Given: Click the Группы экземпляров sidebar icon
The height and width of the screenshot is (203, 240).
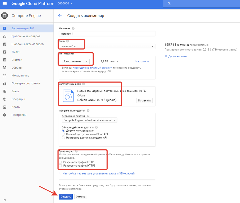Looking at the screenshot, I should (5, 36).
